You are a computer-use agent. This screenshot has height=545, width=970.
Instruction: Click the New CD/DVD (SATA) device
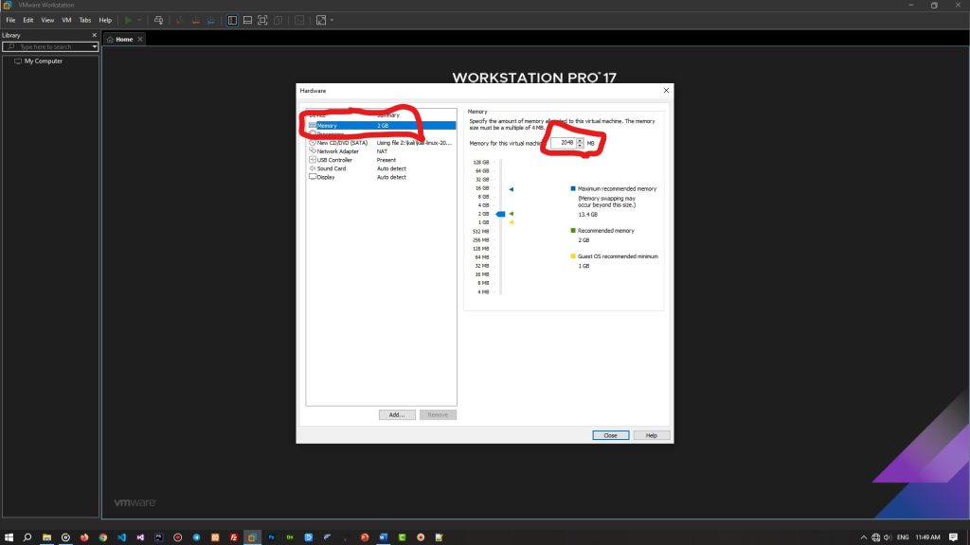(x=339, y=142)
